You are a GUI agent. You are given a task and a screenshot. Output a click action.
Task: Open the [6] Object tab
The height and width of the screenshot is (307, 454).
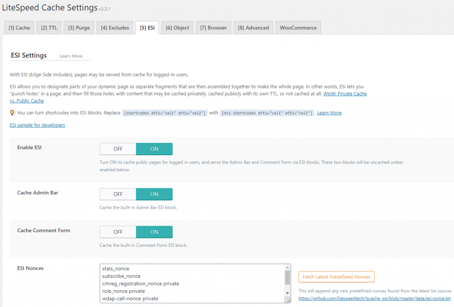click(177, 27)
